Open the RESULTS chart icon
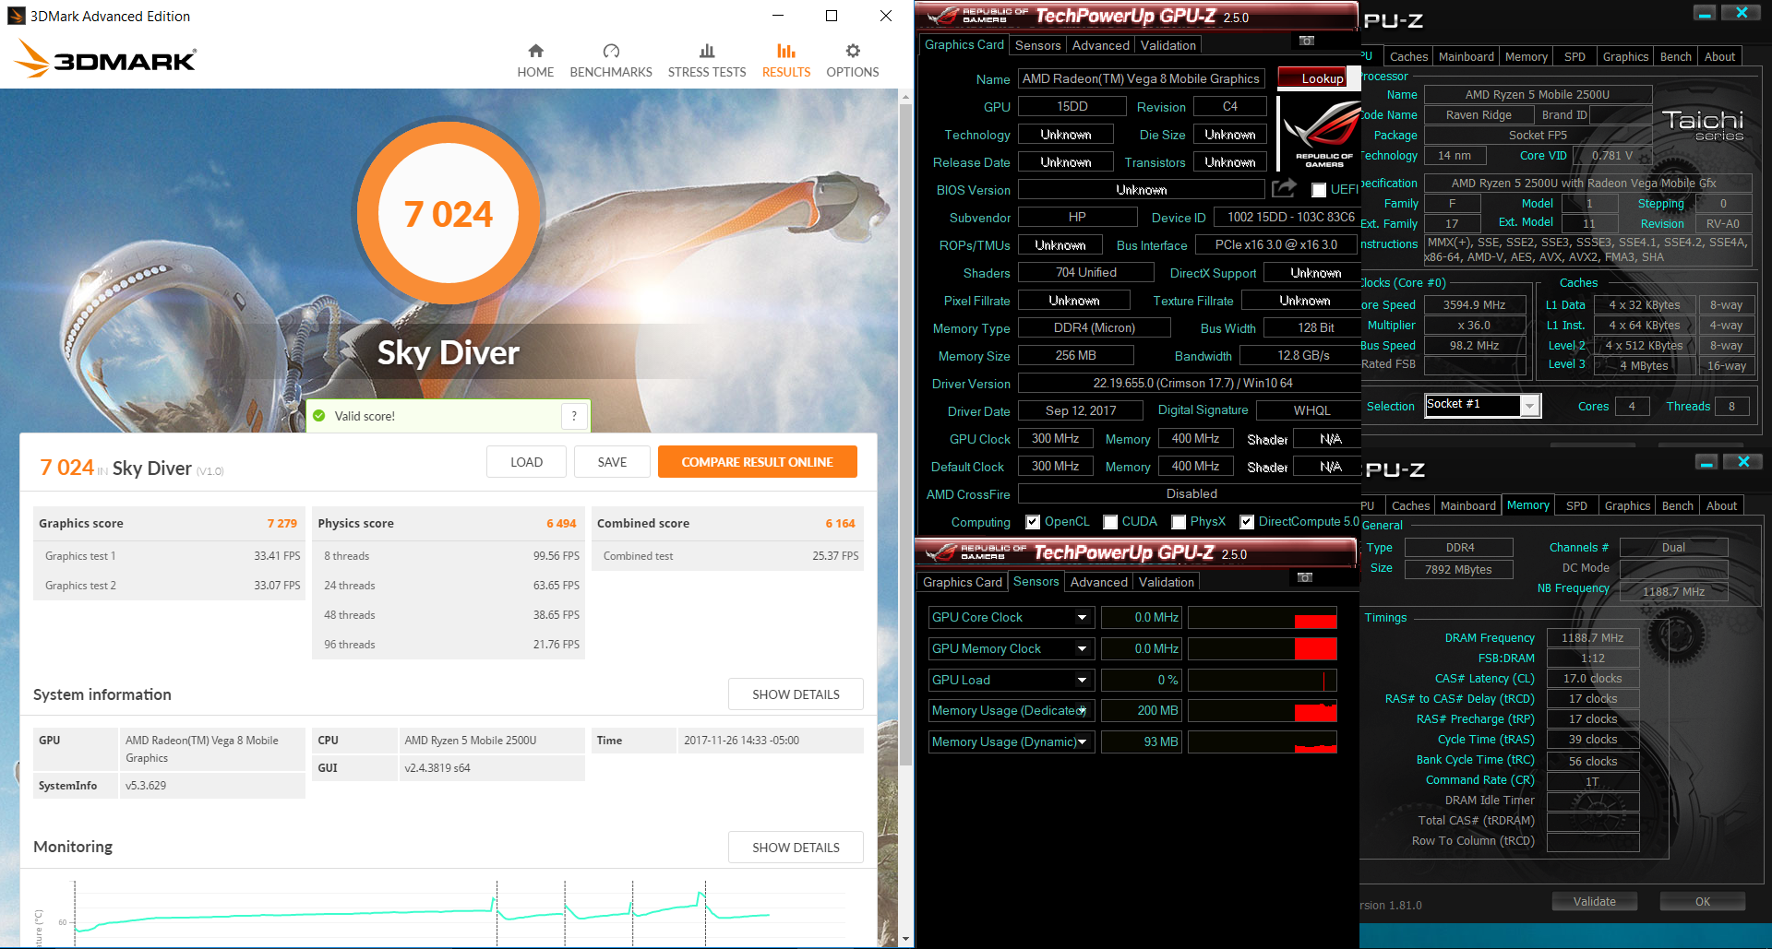Image resolution: width=1772 pixels, height=949 pixels. coord(786,51)
